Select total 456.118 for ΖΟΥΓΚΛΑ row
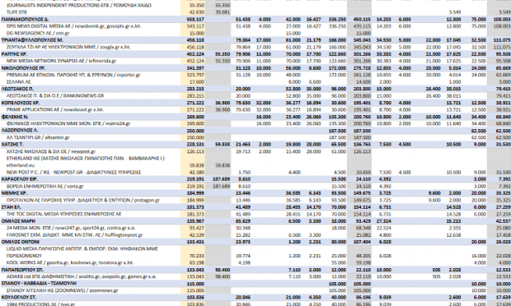The height and width of the screenshot is (306, 511). click(195, 47)
